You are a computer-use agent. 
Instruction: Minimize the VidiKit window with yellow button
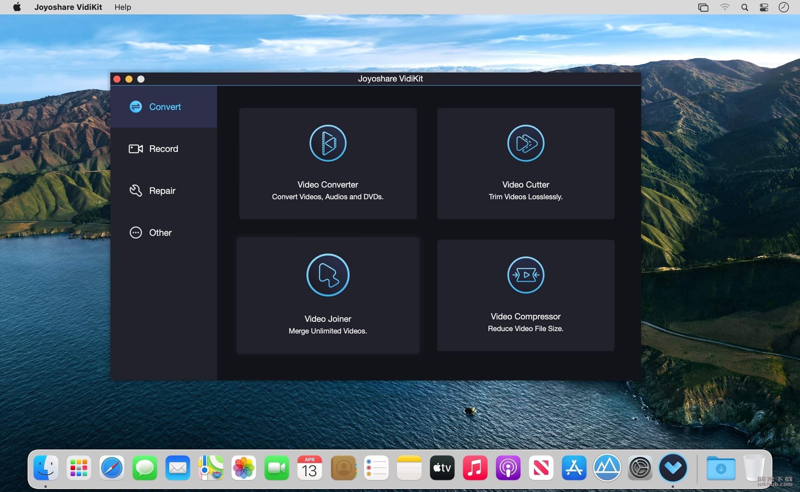click(x=129, y=79)
